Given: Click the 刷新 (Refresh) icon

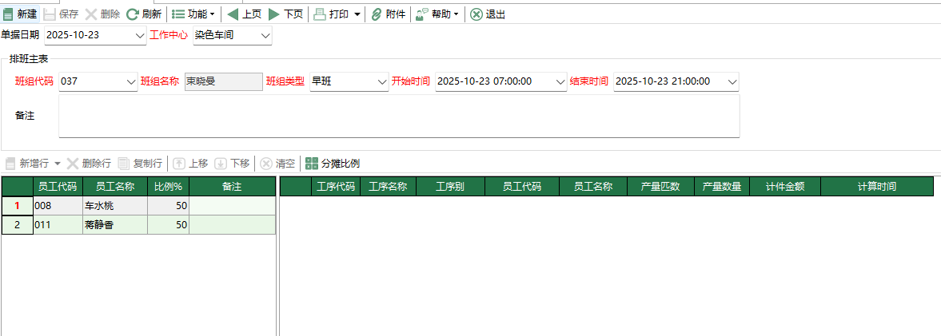Looking at the screenshot, I should pos(133,14).
